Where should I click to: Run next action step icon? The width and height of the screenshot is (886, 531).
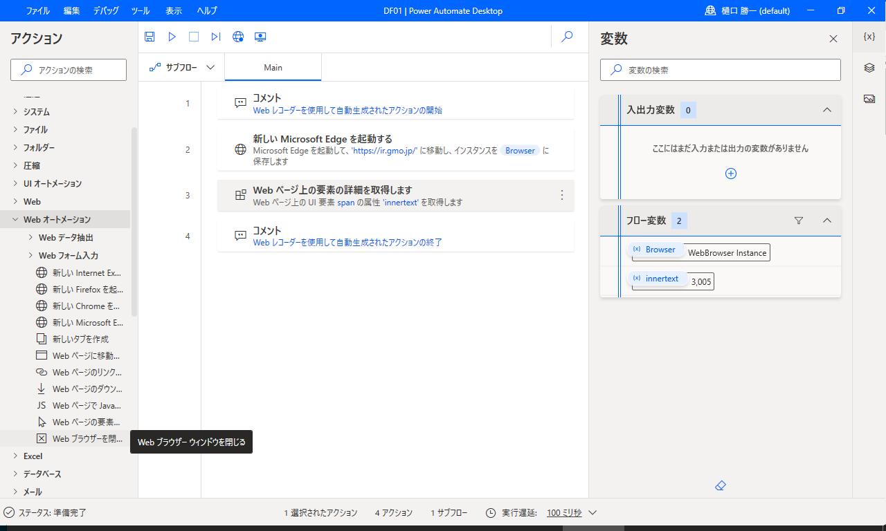pos(216,37)
